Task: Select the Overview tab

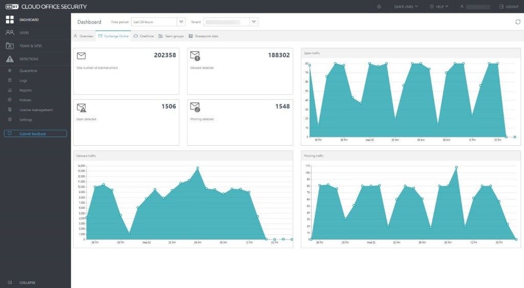Action: click(83, 36)
